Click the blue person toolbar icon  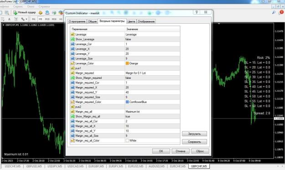point(47,12)
